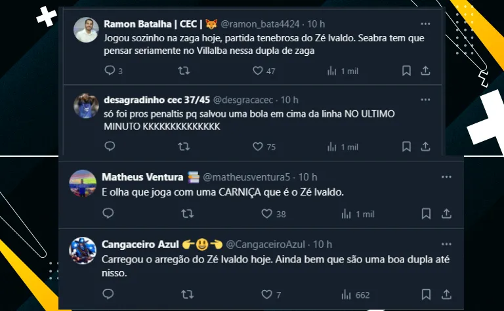Like Cangaceiro Azul's tweet
This screenshot has width=504, height=311.
[x=266, y=295]
